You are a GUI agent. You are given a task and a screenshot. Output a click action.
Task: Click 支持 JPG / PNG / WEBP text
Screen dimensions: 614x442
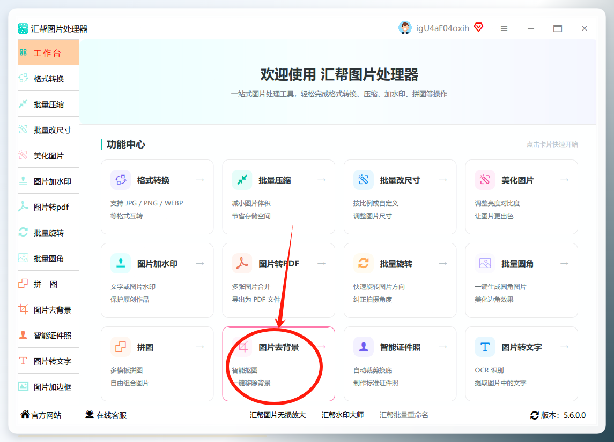[x=147, y=203]
